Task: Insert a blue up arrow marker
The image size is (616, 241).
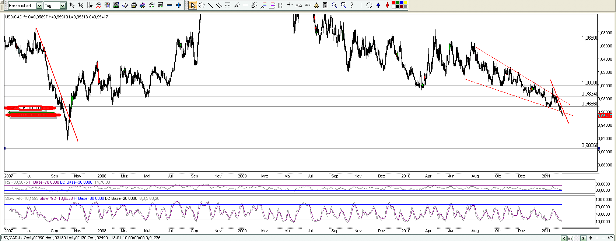Action: click(378, 5)
